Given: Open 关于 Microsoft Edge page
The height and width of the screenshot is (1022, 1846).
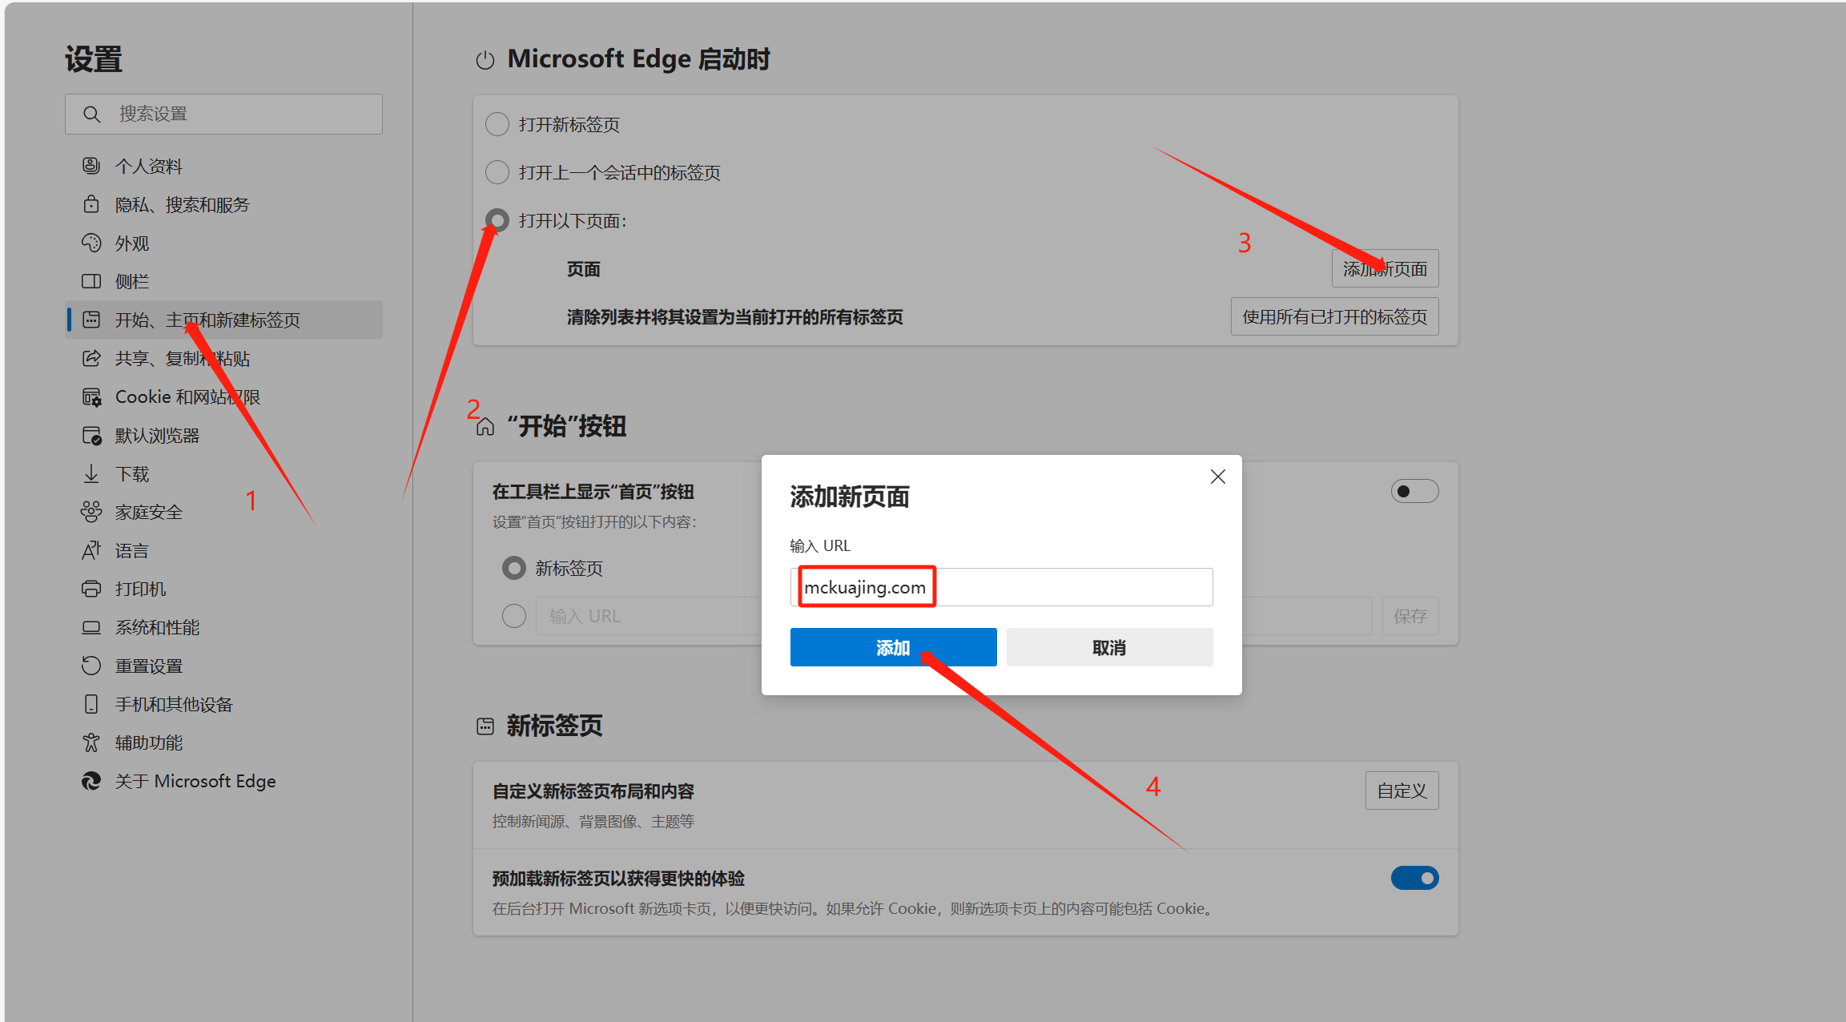Looking at the screenshot, I should (224, 781).
